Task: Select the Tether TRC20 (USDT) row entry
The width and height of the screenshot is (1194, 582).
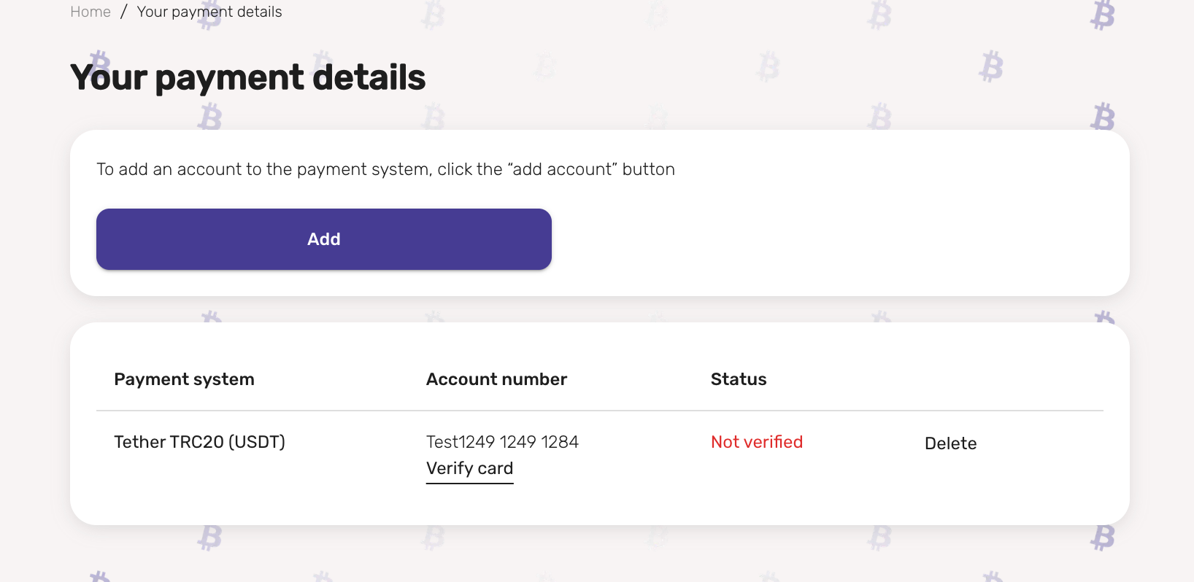Action: [x=199, y=442]
